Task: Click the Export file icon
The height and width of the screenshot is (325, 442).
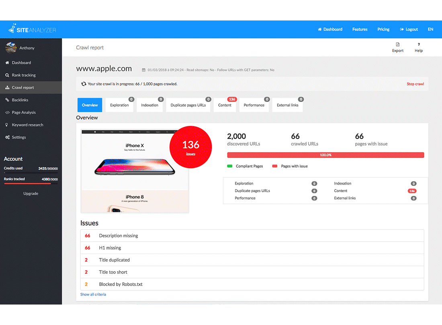Action: pos(398,45)
